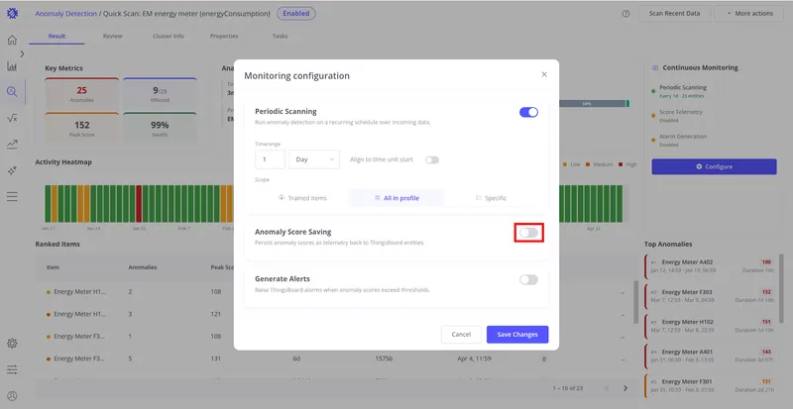
Task: Select the Specific scope option
Action: 491,198
